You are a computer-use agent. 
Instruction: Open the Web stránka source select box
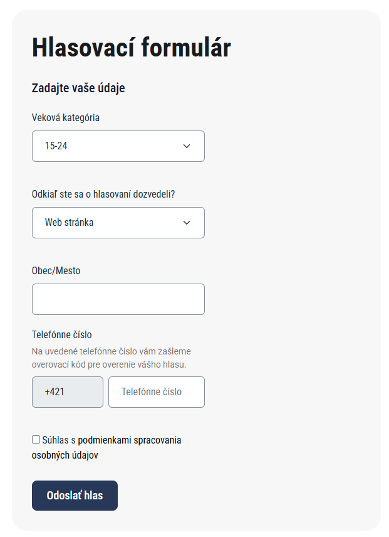[x=118, y=223]
